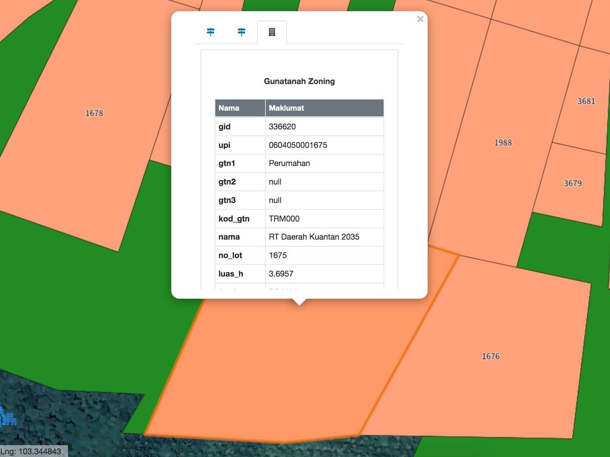Screen dimensions: 610x457
Task: Click the no_lot field name
Action: click(x=230, y=255)
